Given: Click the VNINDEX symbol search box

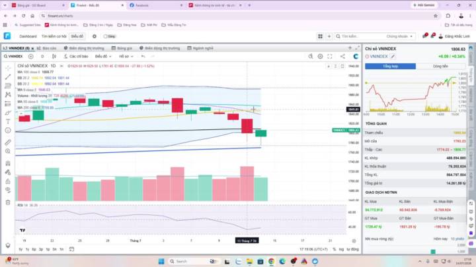Looking at the screenshot, I should coord(14,56).
